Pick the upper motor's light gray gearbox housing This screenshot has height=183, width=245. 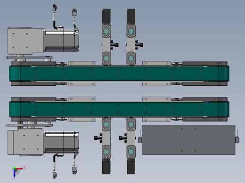25,41
